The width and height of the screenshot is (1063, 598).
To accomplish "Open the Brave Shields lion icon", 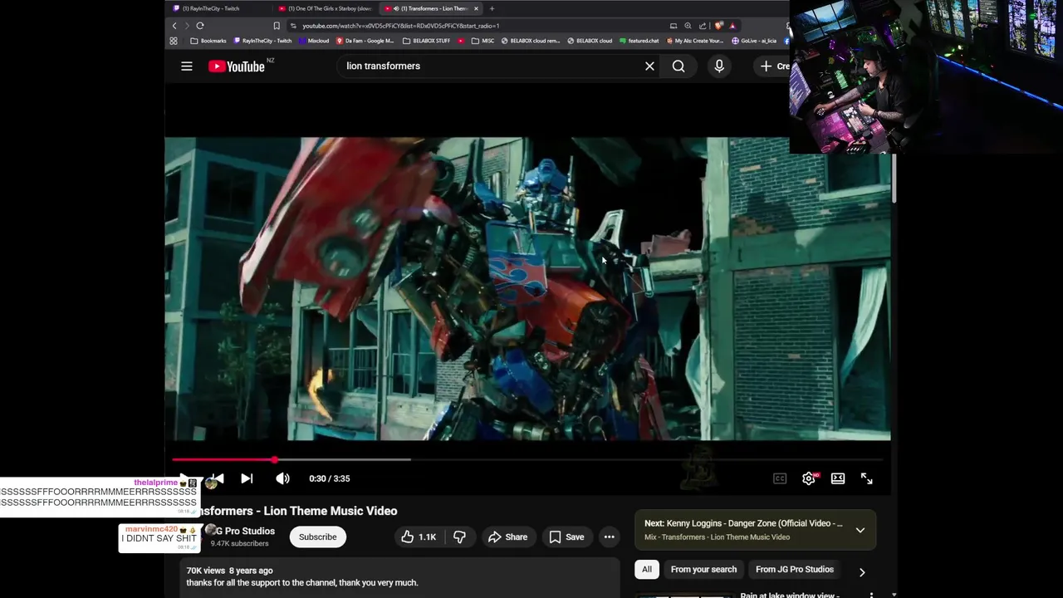I will coord(718,26).
